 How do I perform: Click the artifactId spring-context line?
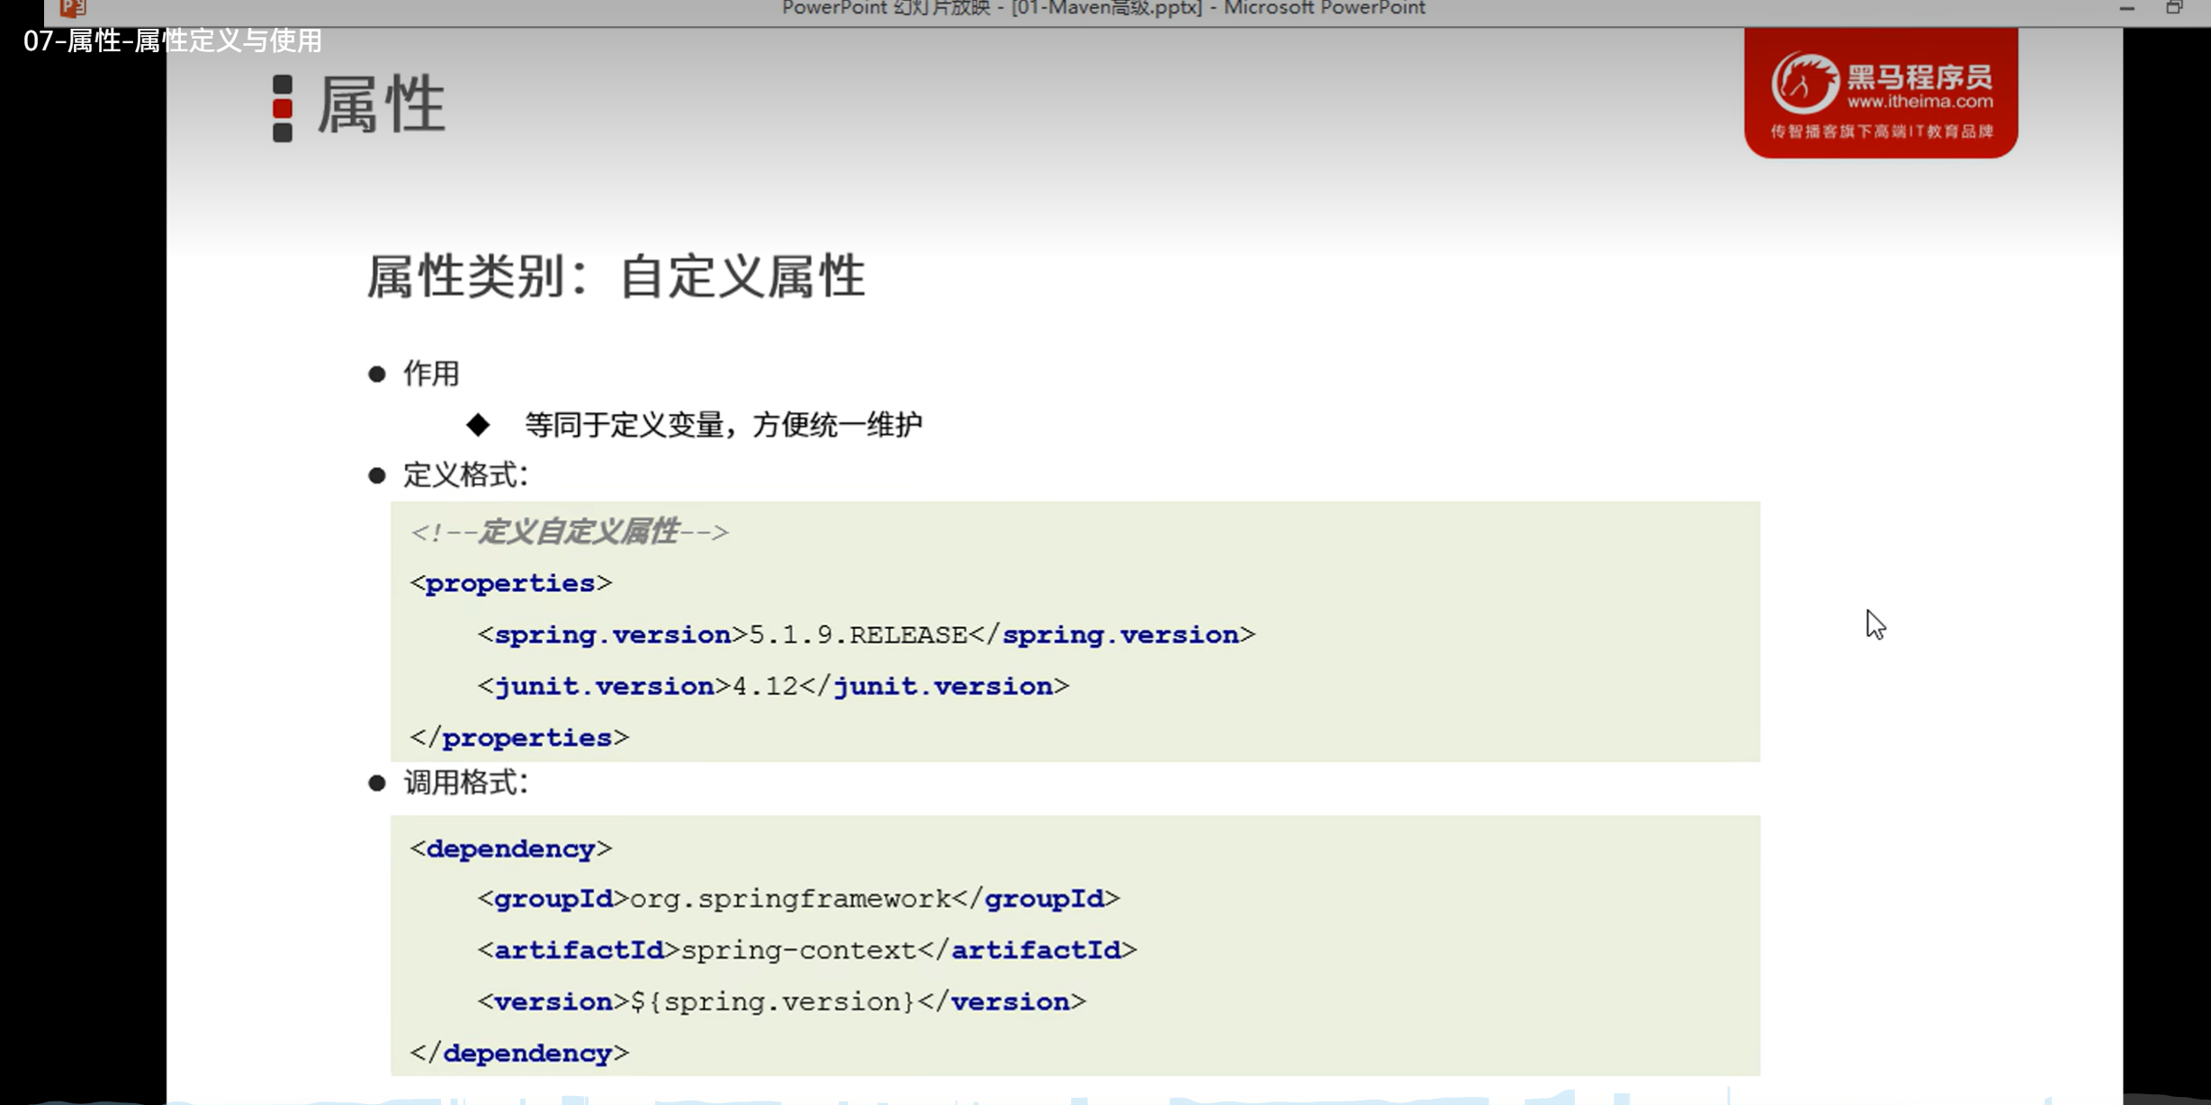807,949
